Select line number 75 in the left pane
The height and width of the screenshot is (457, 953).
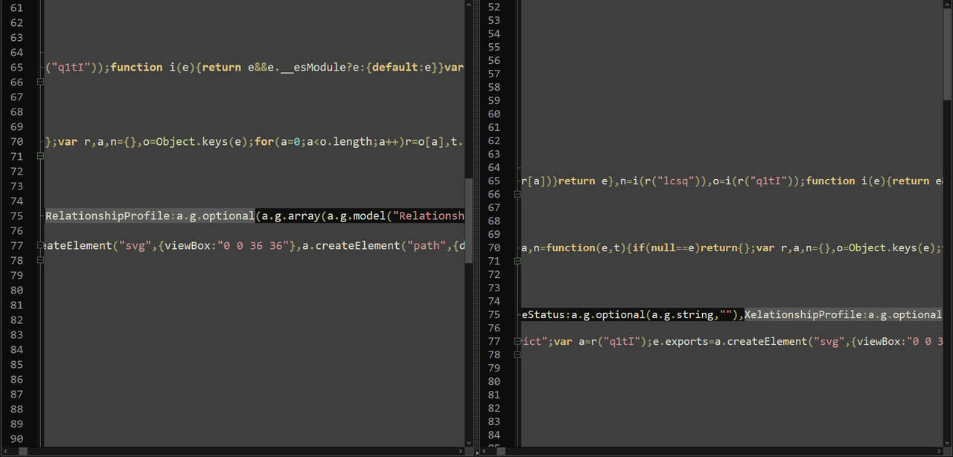click(x=16, y=215)
